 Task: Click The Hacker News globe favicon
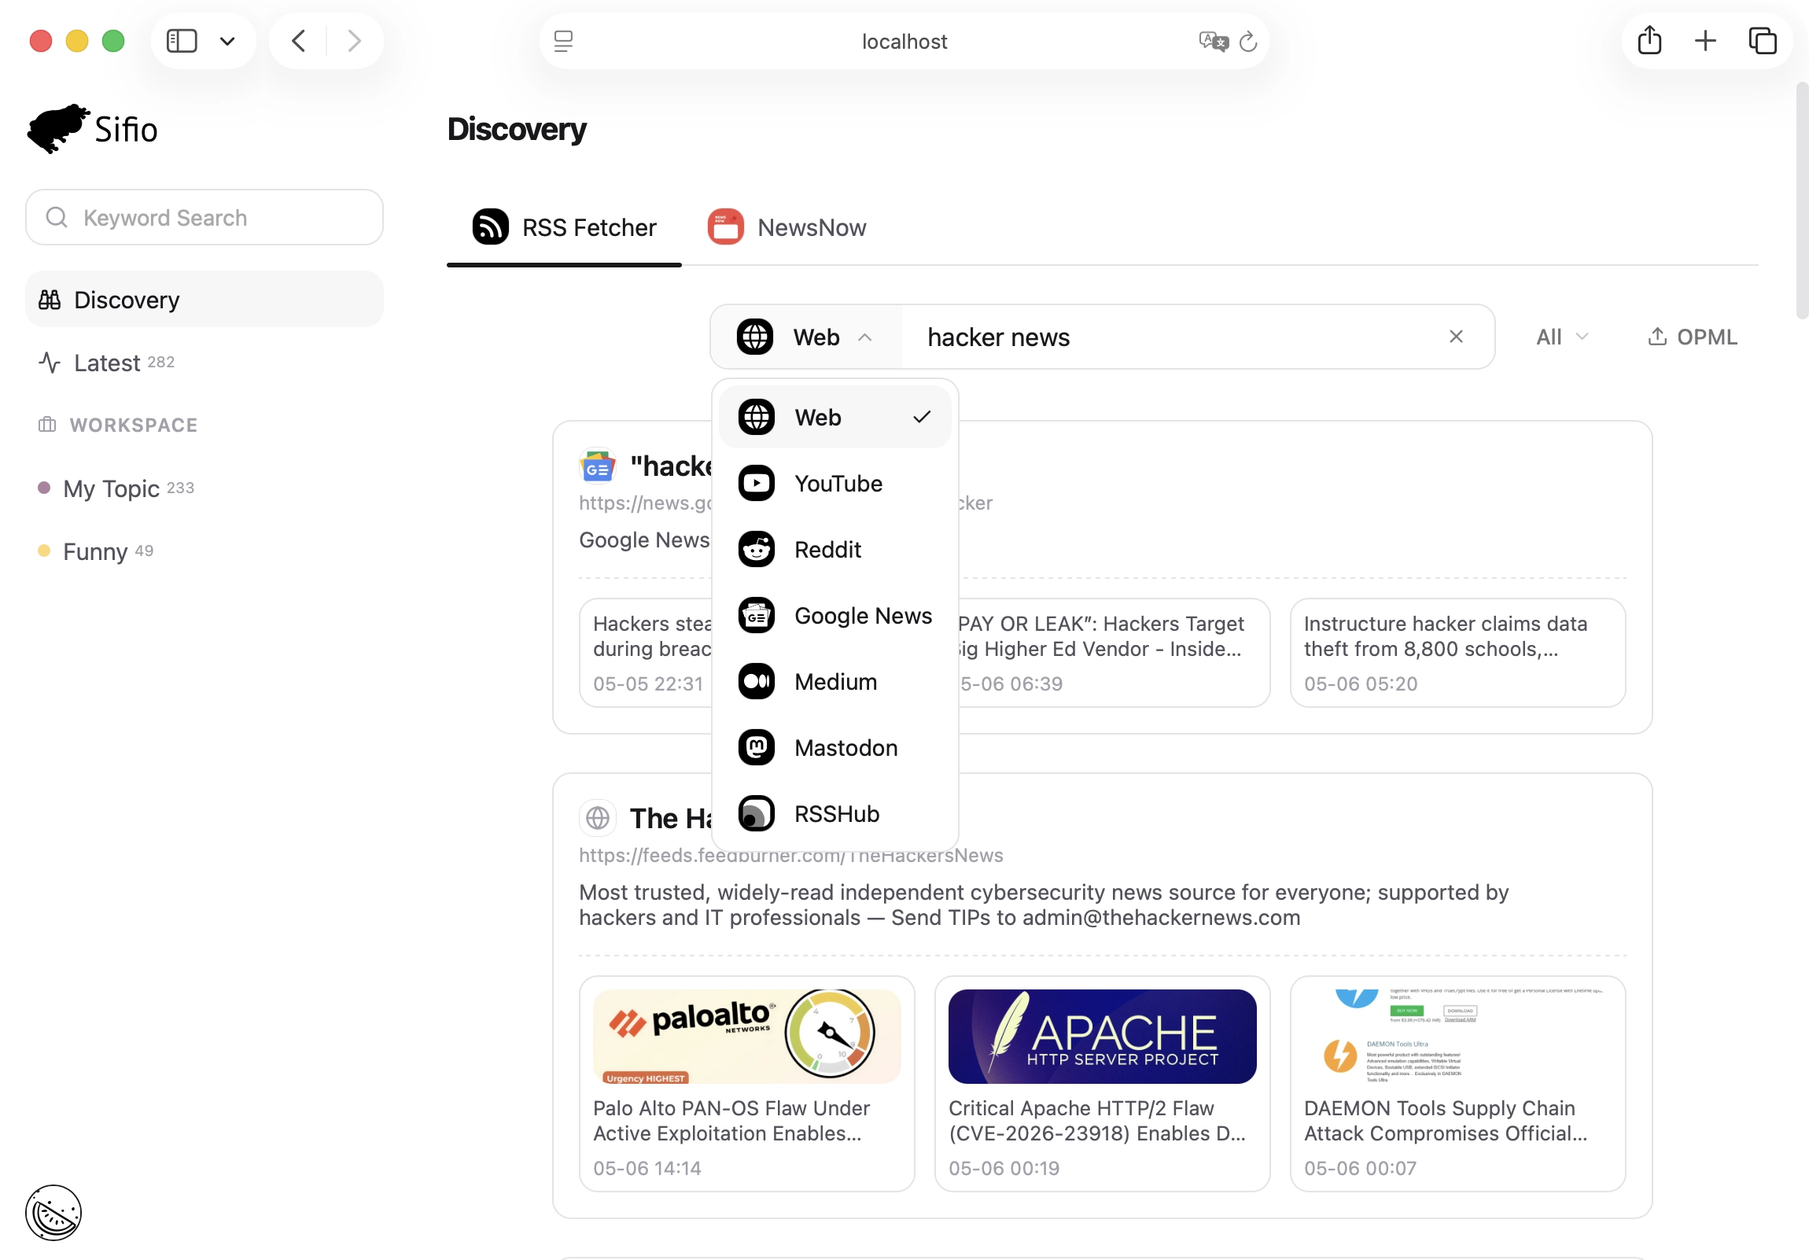point(597,818)
